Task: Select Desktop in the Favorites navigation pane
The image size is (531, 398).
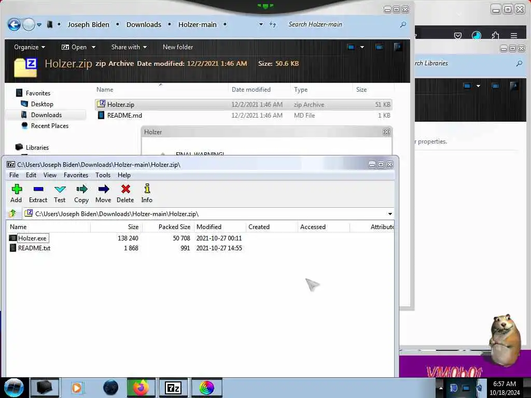Action: pos(42,104)
